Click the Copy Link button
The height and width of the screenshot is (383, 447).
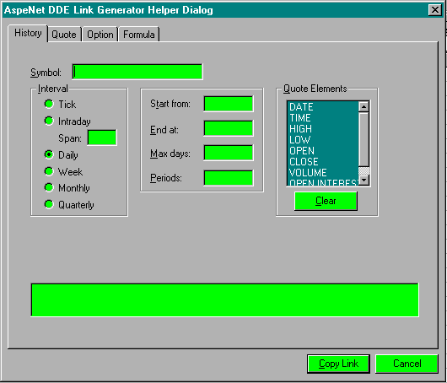(338, 364)
